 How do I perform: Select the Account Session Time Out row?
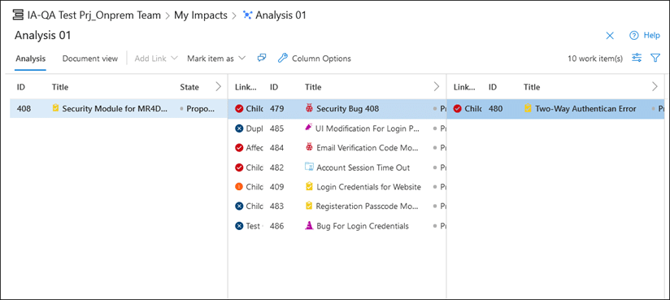(337, 167)
